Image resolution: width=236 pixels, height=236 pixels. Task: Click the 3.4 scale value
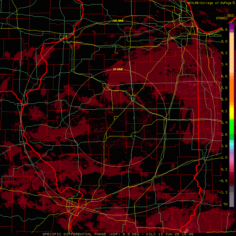(x=224, y=123)
